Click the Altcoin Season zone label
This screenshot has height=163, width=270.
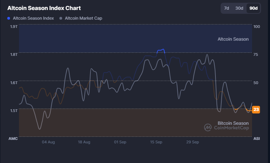[x=233, y=39]
